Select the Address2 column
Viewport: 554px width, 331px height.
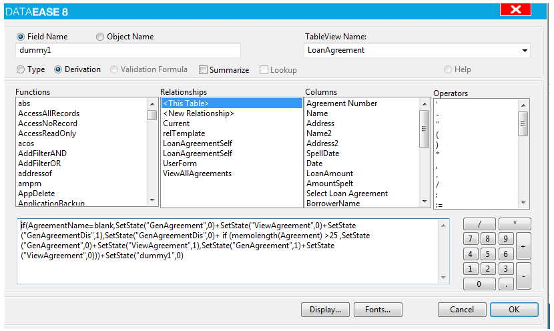coord(322,143)
